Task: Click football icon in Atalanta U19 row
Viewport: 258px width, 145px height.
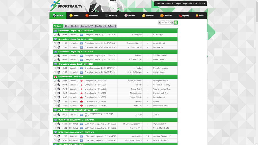Action: 59,136
